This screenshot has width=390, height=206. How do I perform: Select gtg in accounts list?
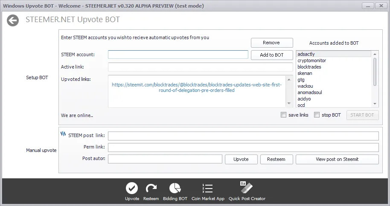point(334,80)
